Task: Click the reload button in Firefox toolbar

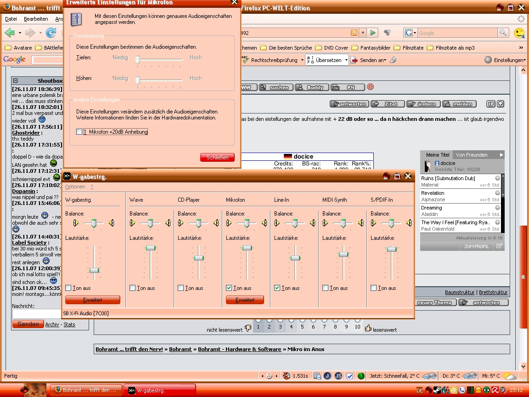Action: point(51,33)
